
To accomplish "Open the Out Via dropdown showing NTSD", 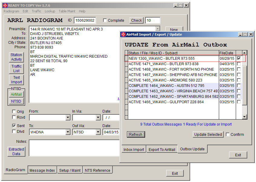I will [x=98, y=132].
